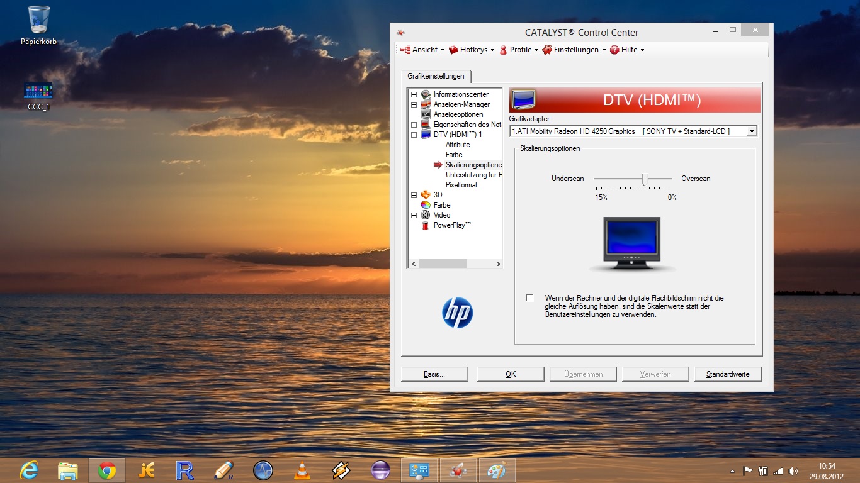Image resolution: width=860 pixels, height=483 pixels.
Task: Open Paint palette icon in taskbar
Action: coord(497,470)
